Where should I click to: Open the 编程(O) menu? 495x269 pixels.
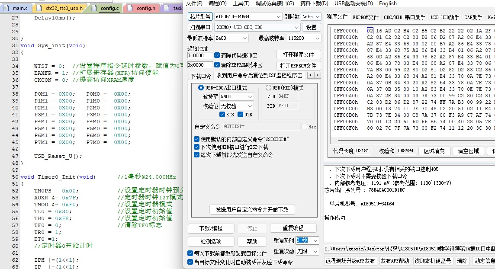tap(218, 3)
